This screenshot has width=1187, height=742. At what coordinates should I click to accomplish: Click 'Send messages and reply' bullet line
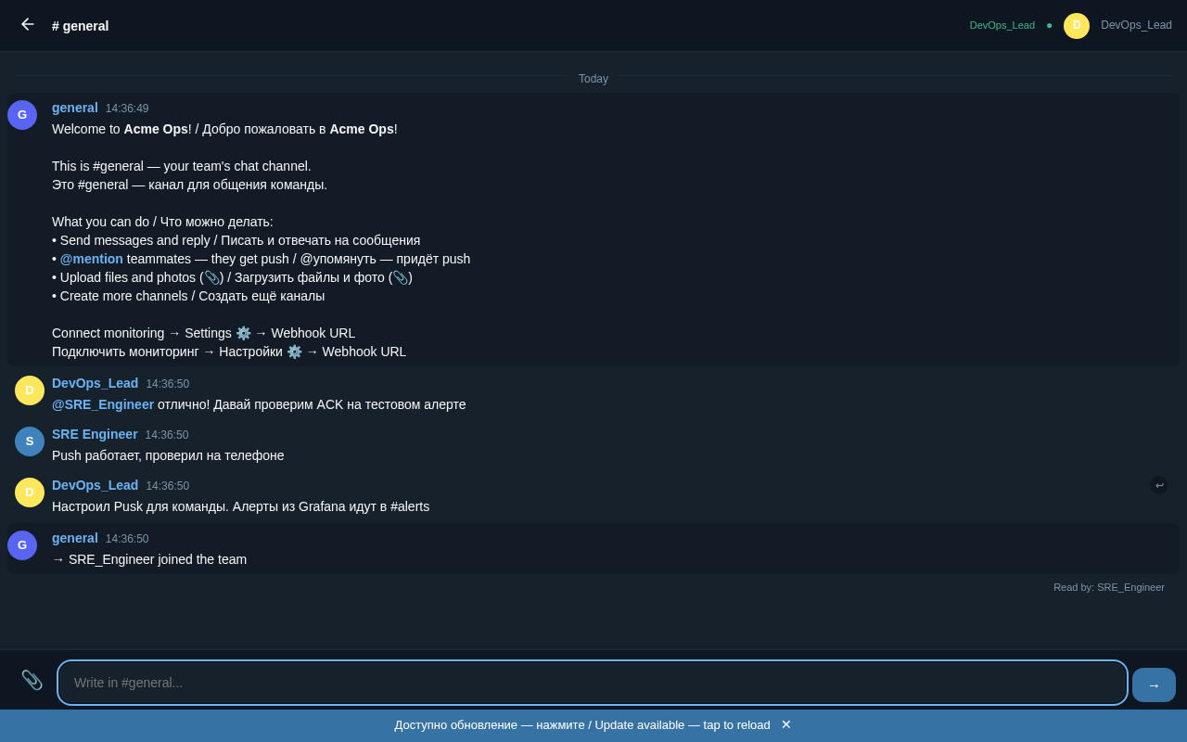click(x=236, y=240)
